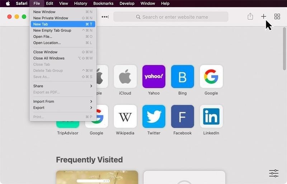Open the Edit menu
This screenshot has height=184, width=287.
coord(50,4)
